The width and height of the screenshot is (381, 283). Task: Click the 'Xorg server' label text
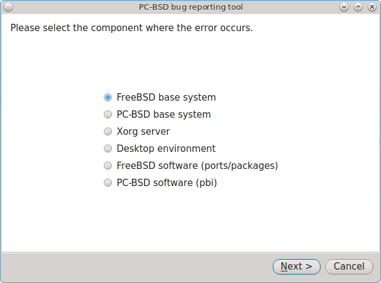pos(143,132)
